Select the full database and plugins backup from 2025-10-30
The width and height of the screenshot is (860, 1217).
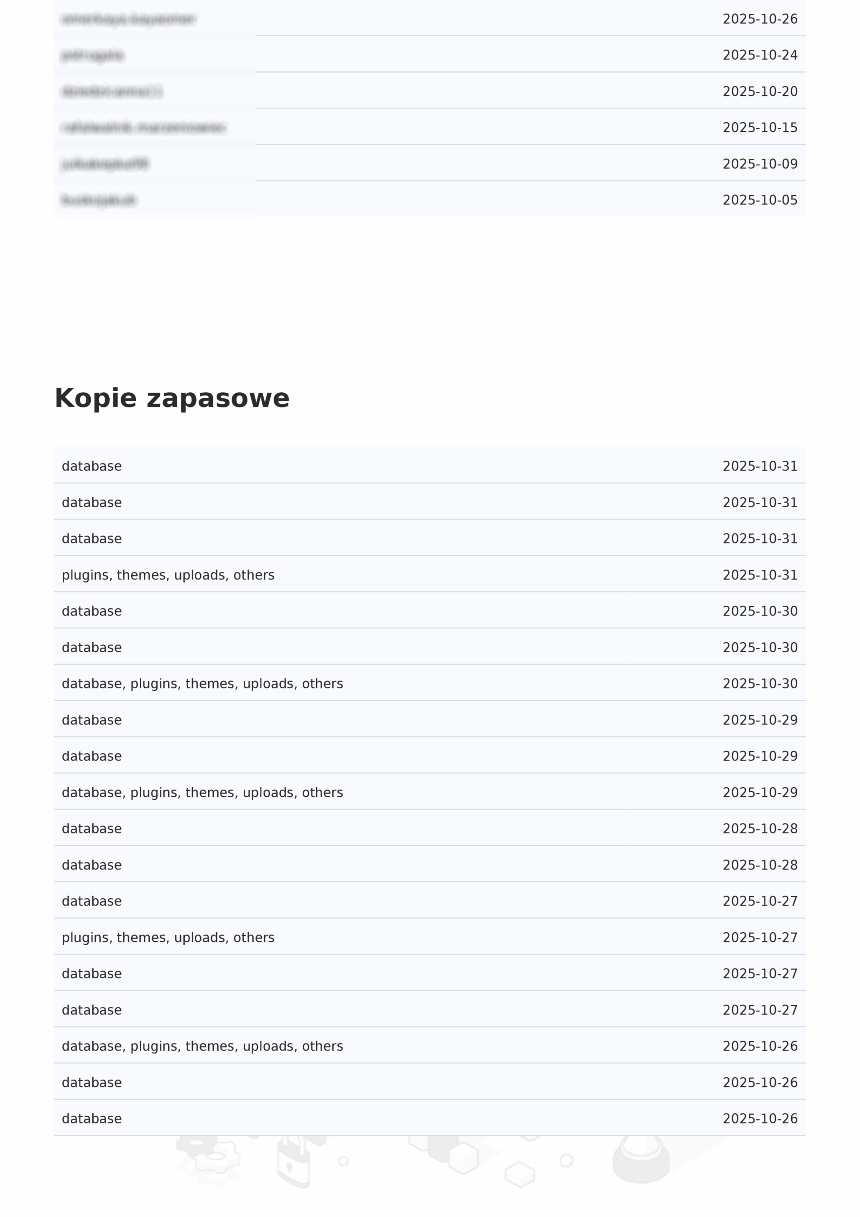click(x=202, y=683)
